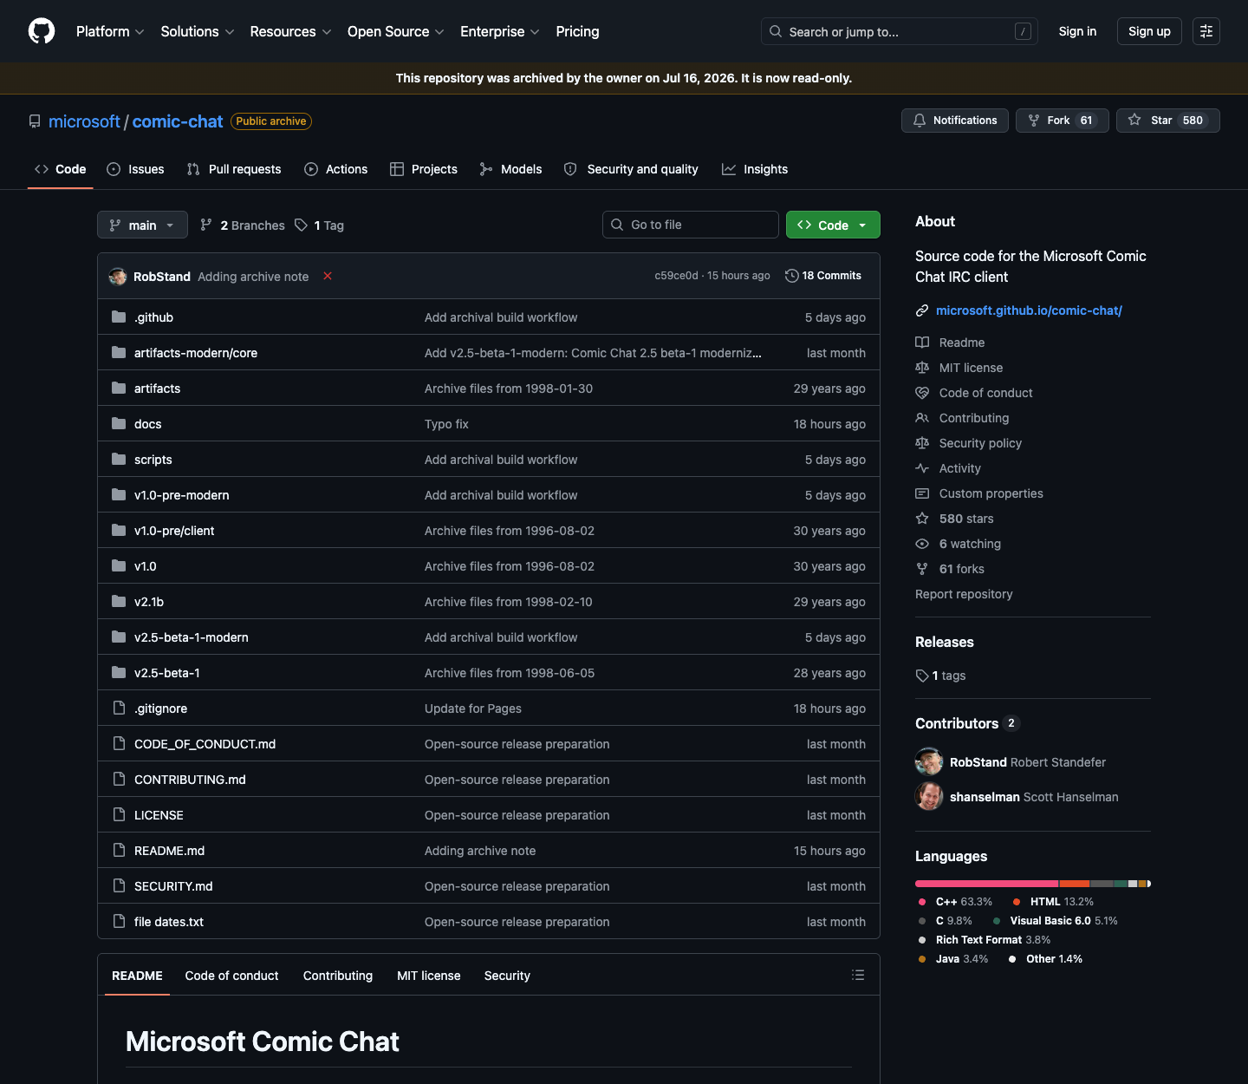Open the Insights tab
The image size is (1248, 1084).
(755, 169)
